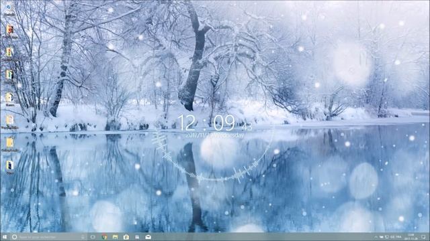Click the Cortana circle icon
The image size is (430, 241).
[x=15, y=237]
